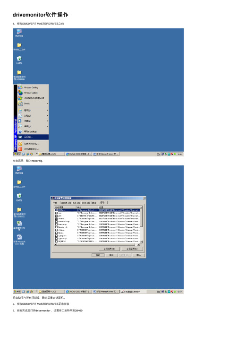Click the 全部禁用 (Disable All) button
Viewport: 238px width, 337px height.
132,249
